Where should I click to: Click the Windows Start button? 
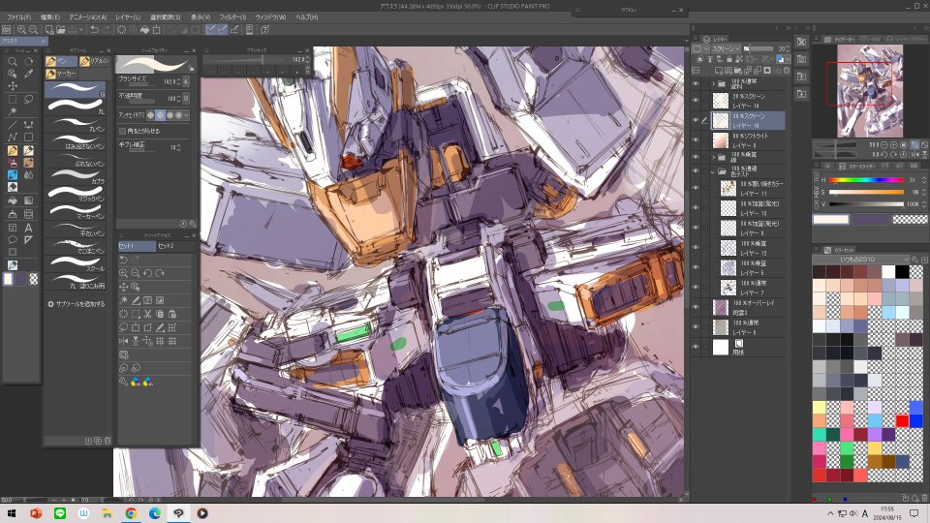coord(12,513)
